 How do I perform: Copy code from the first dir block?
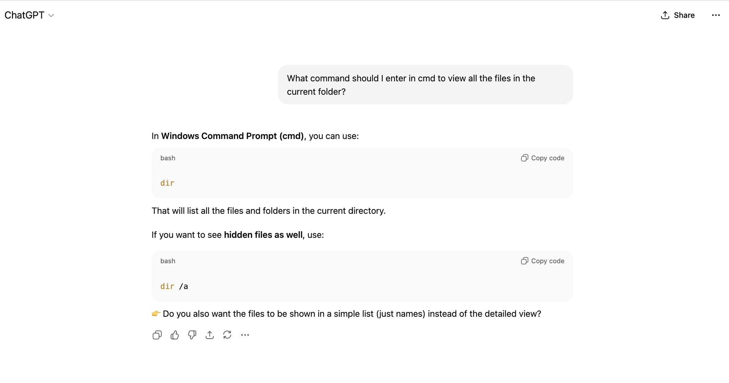click(x=543, y=158)
